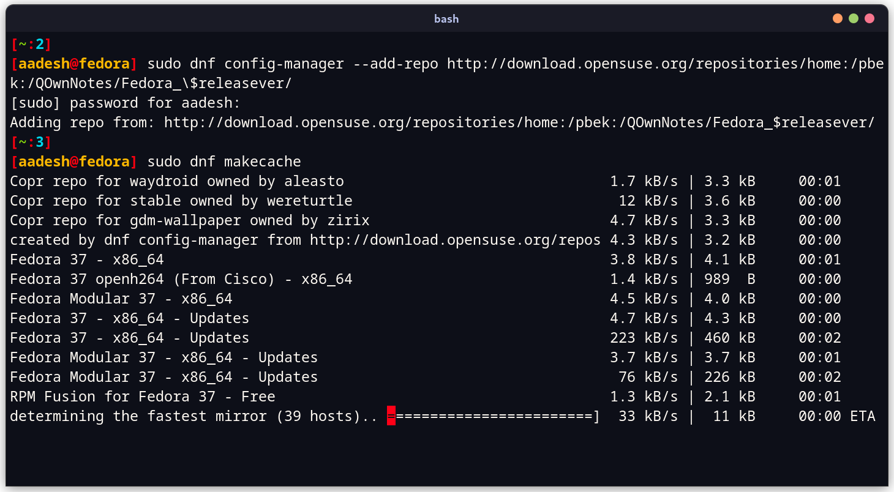This screenshot has height=492, width=894.
Task: Click the bash window title
Action: tap(446, 19)
